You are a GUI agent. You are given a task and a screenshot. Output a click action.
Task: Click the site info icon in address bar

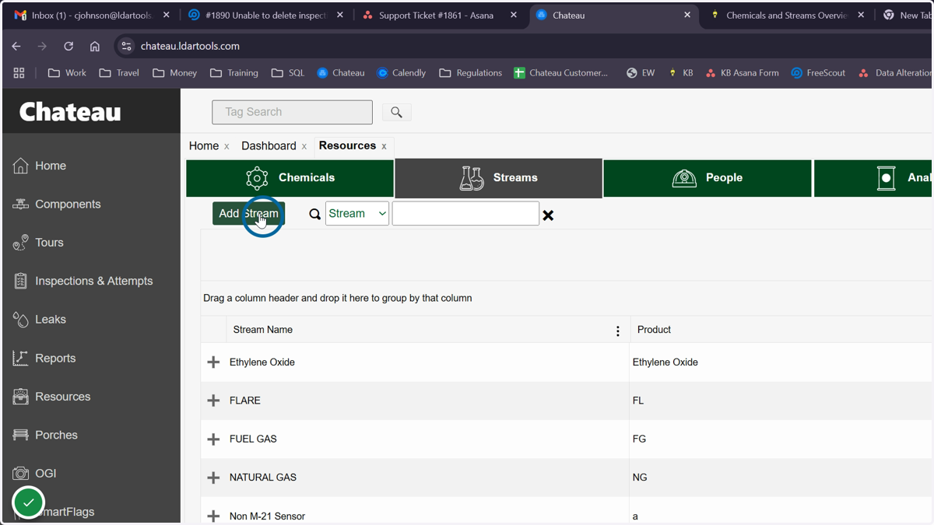click(x=126, y=46)
